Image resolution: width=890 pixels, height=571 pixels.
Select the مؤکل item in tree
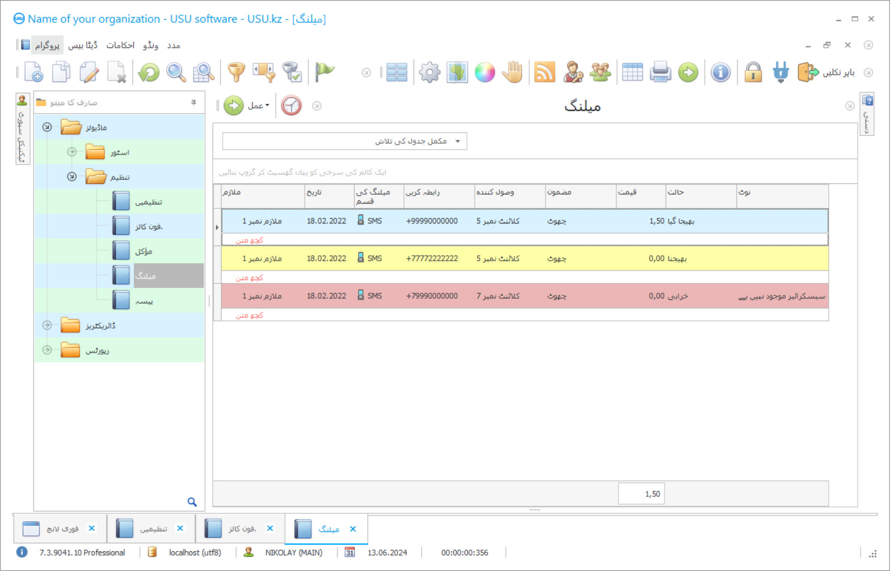(x=143, y=251)
